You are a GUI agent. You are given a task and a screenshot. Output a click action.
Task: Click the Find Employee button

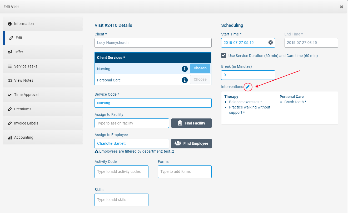[x=191, y=143]
